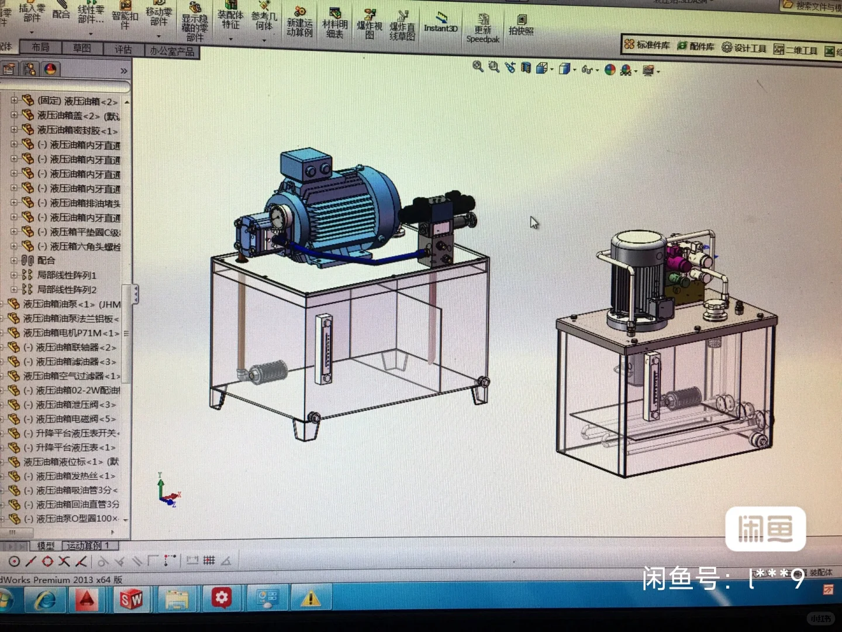Click the 二维工具 button

pos(795,50)
